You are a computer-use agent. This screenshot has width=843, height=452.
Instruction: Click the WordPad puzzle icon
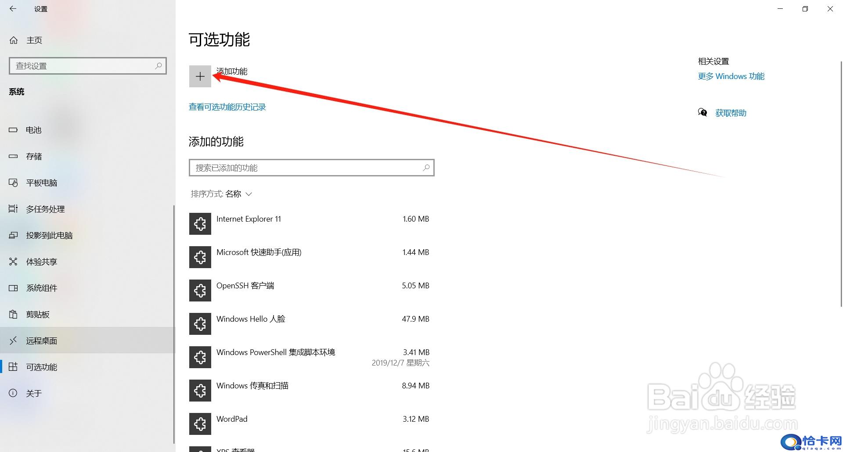click(200, 424)
